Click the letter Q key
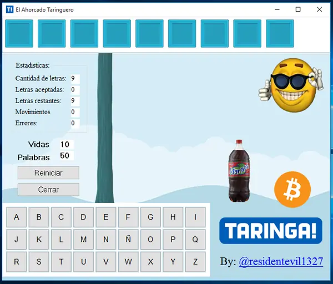The width and height of the screenshot is (333, 284). pyautogui.click(x=195, y=240)
